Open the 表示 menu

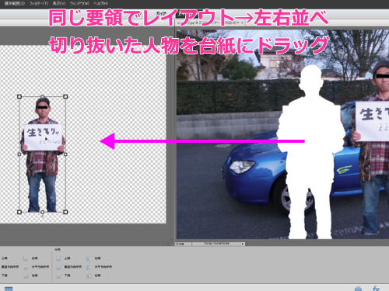[x=59, y=3]
